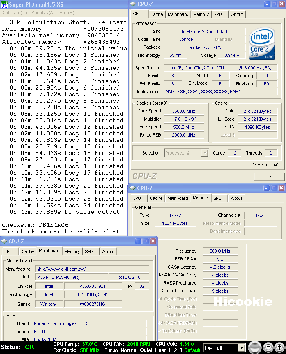Select Turbo fan mode in status bar
The image size is (286, 354).
pos(111,350)
